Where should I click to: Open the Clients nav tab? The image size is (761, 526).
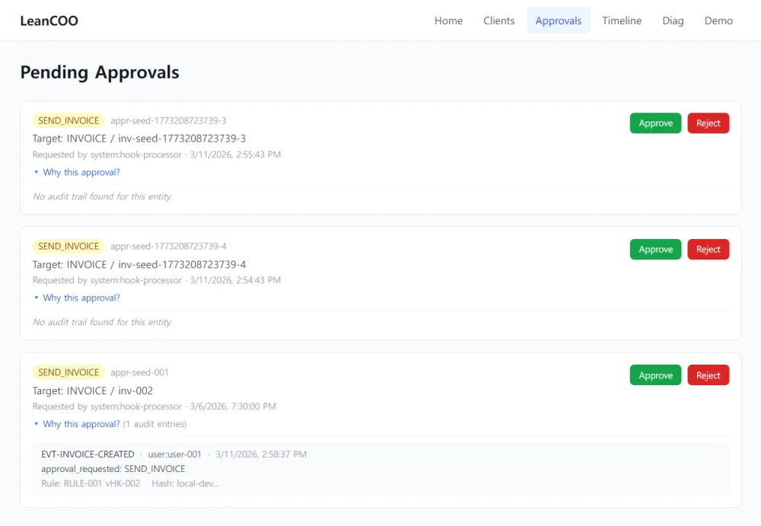[x=498, y=21]
